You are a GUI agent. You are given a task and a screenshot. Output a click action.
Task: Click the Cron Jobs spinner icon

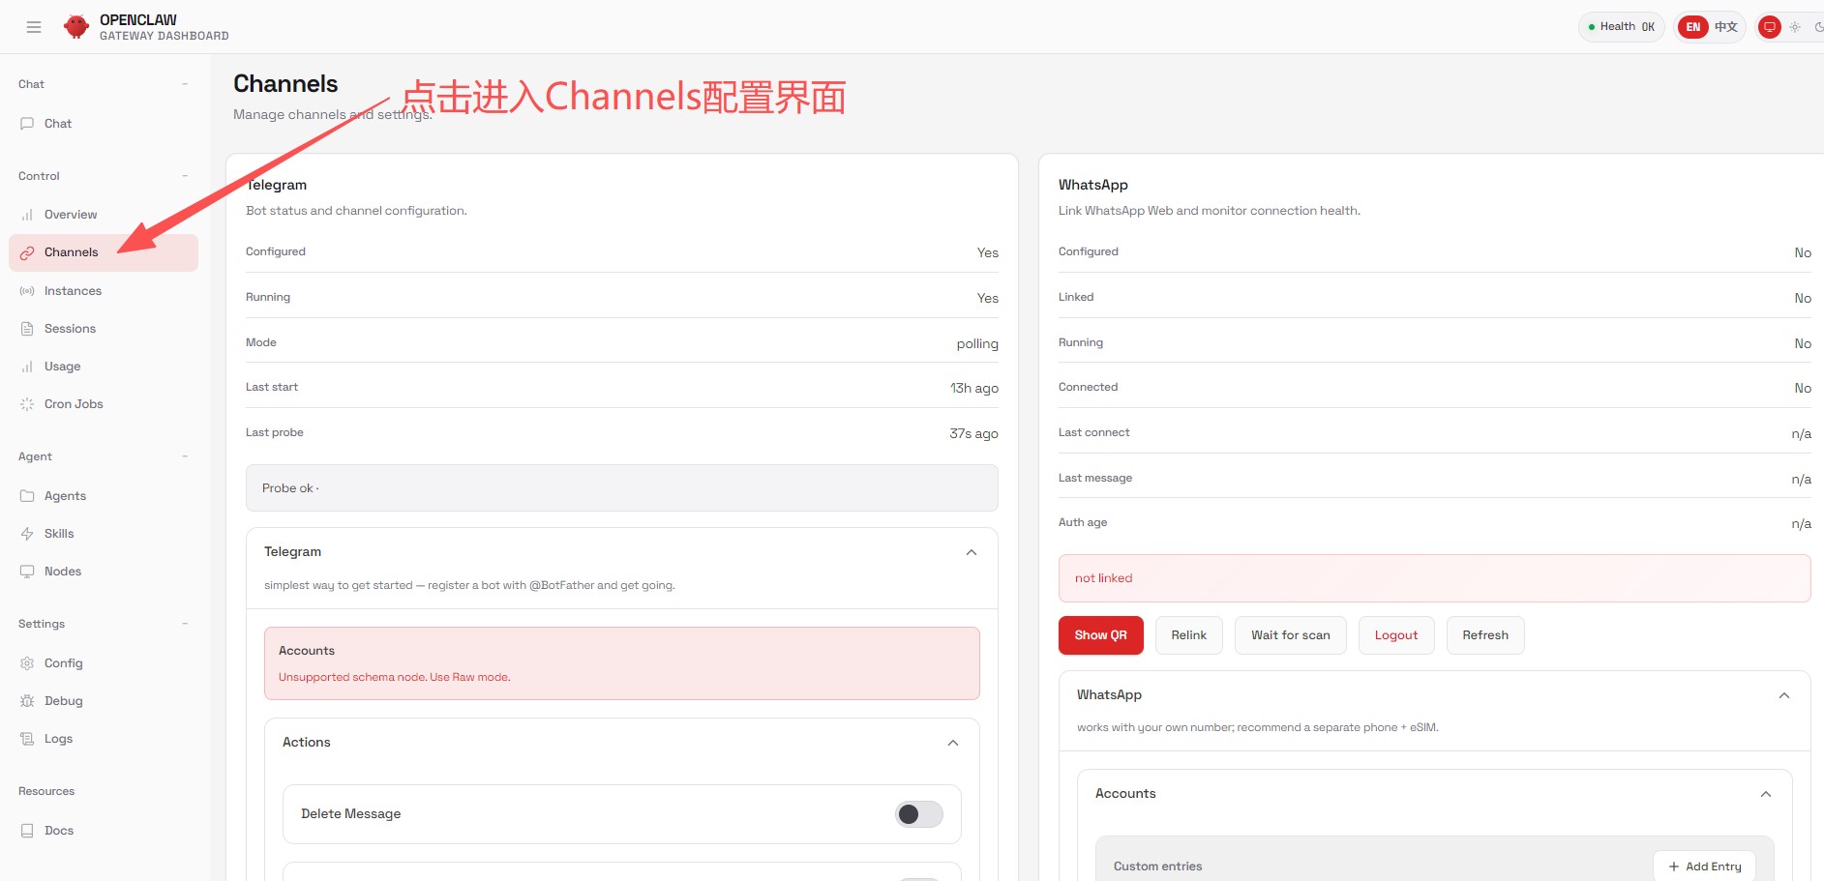point(27,404)
